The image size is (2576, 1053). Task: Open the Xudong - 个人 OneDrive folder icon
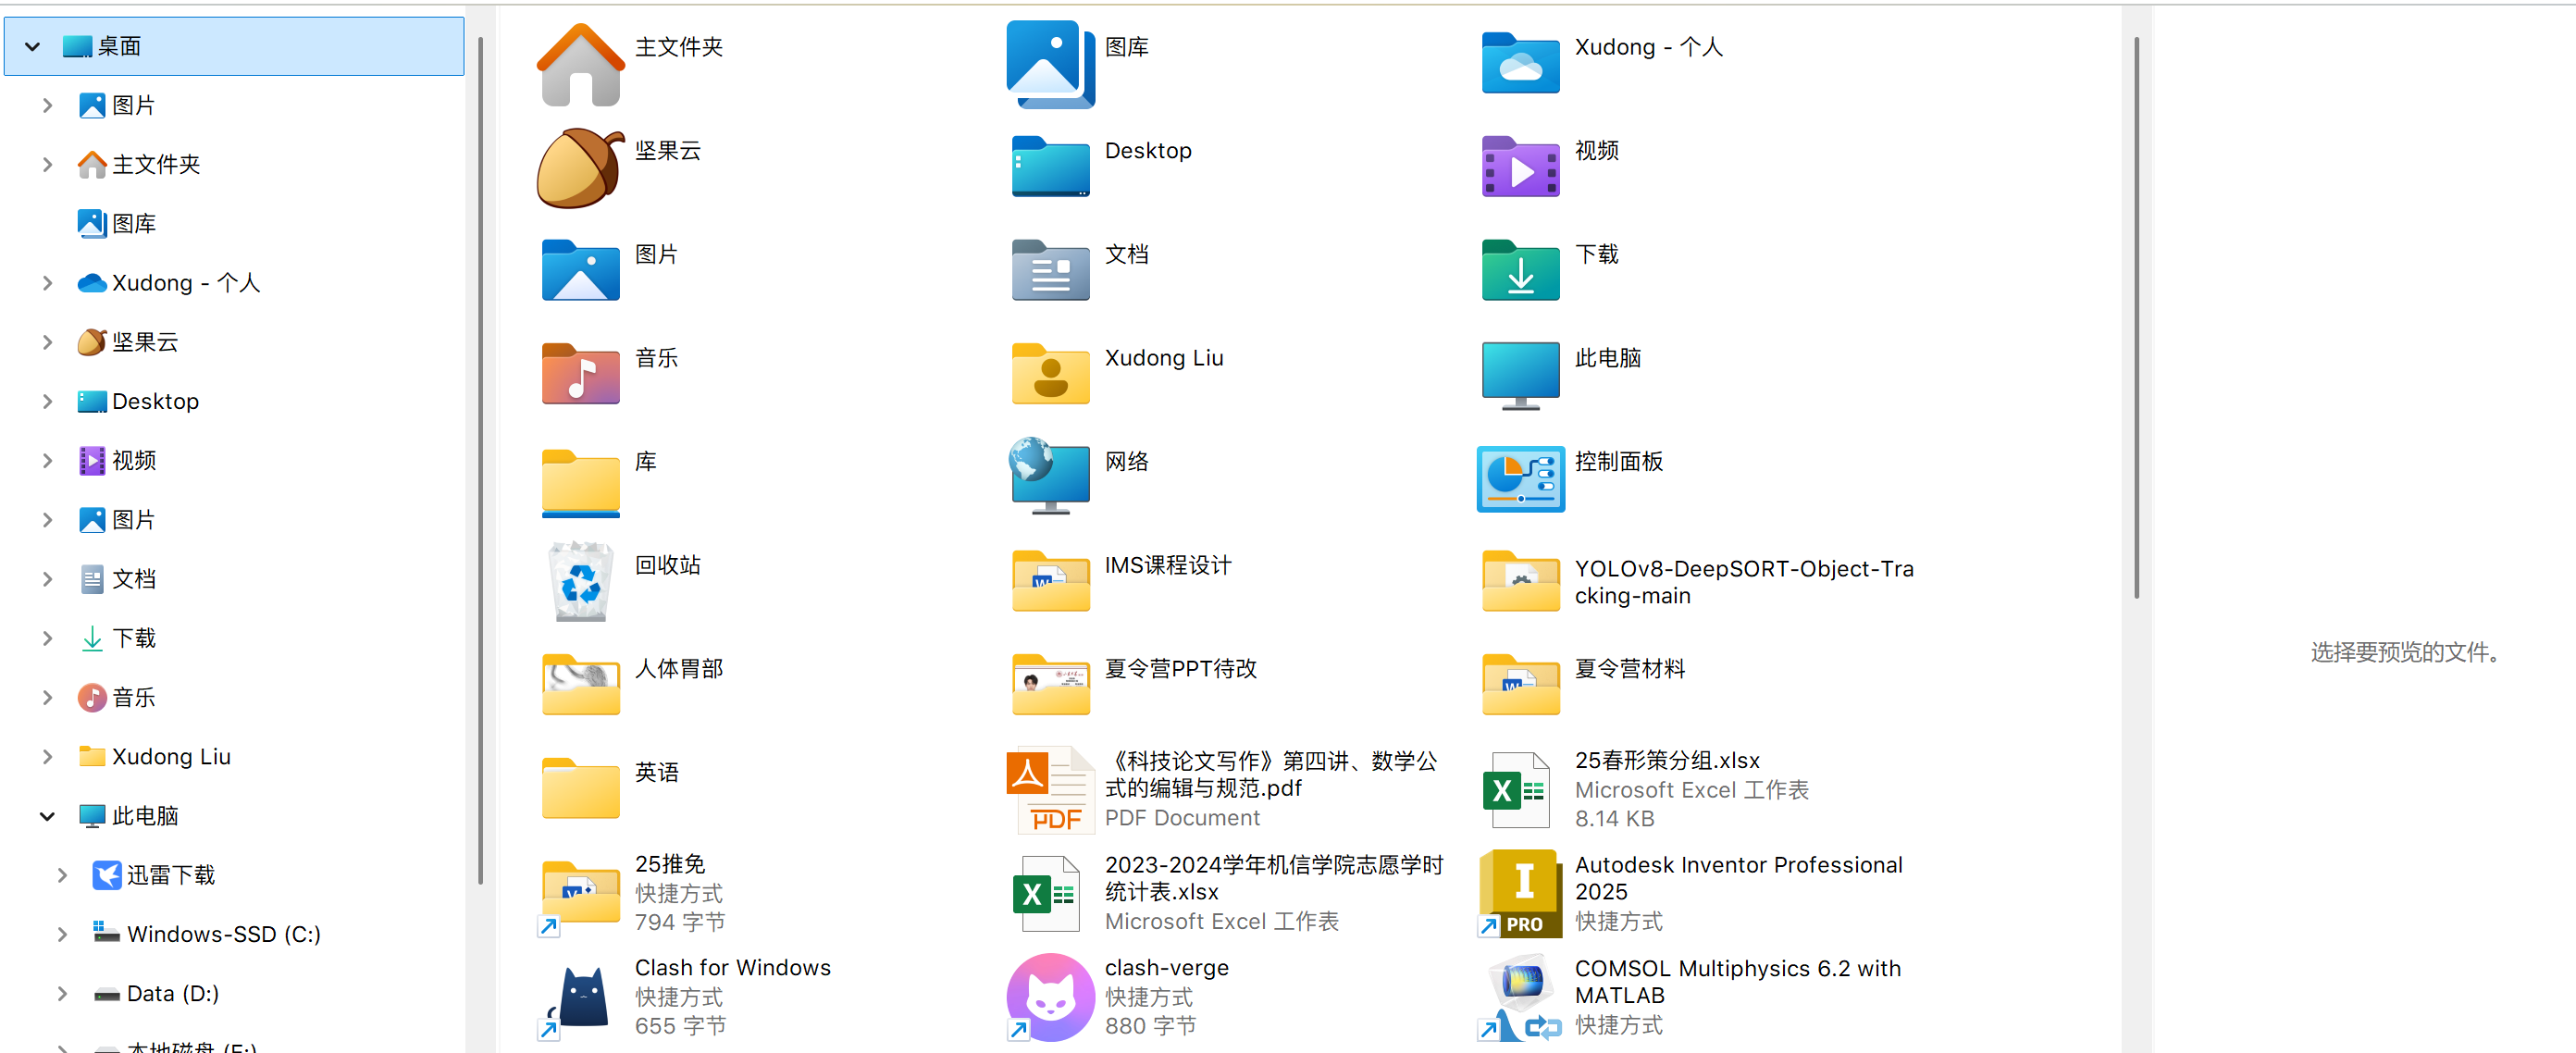(1520, 62)
